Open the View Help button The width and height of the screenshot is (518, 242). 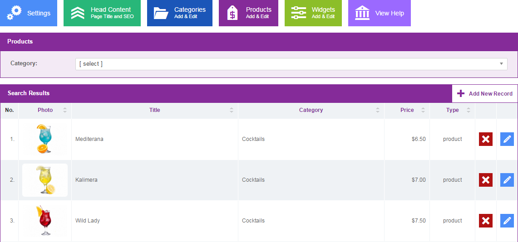point(379,13)
